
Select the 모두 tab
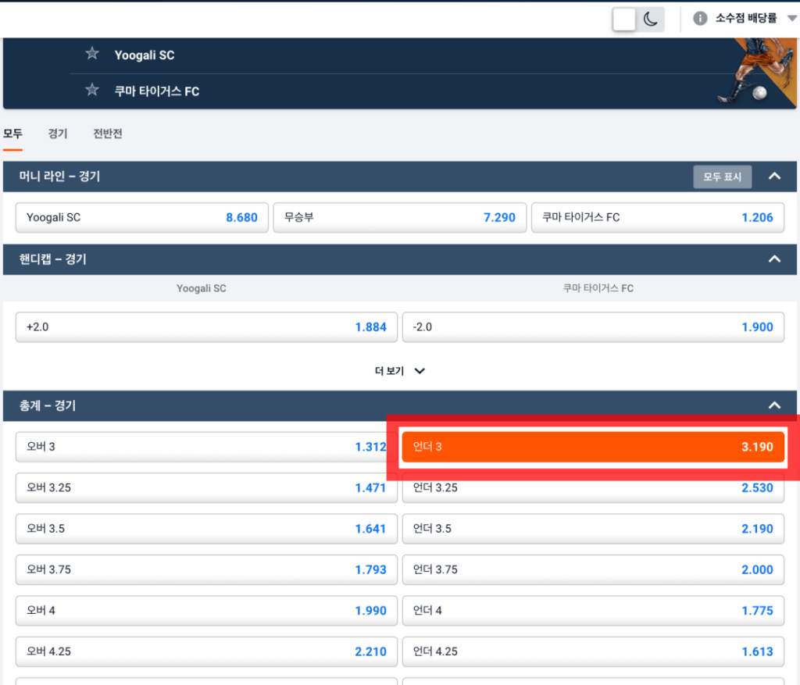pyautogui.click(x=12, y=134)
